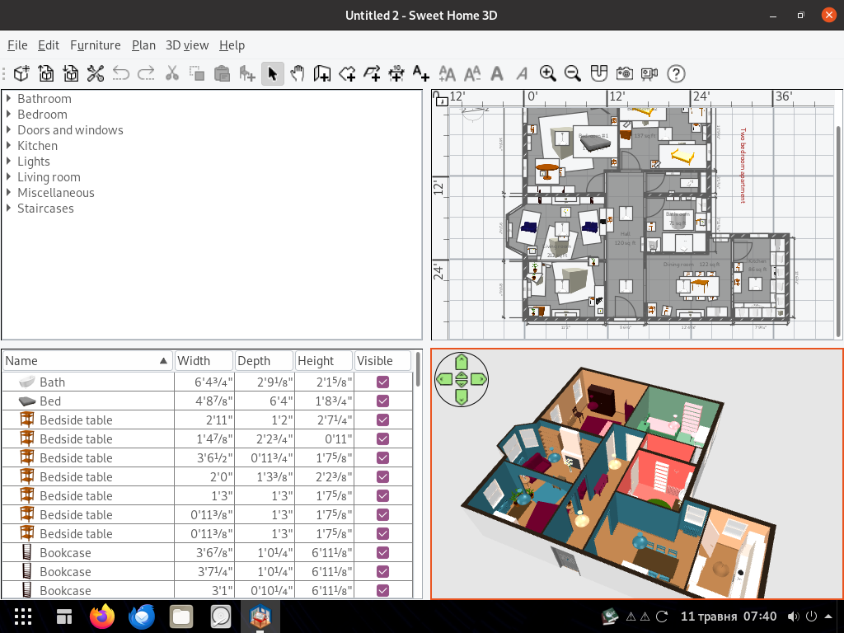Click the Increase text size icon
This screenshot has width=844, height=633.
448,73
